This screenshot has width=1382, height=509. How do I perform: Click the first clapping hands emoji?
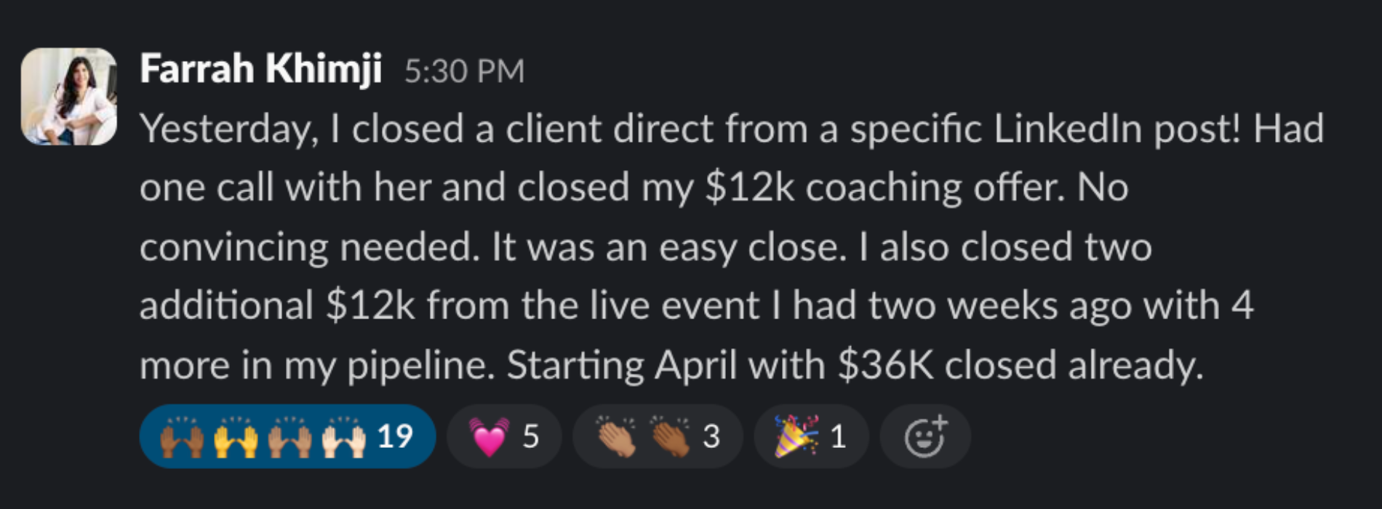click(x=615, y=437)
